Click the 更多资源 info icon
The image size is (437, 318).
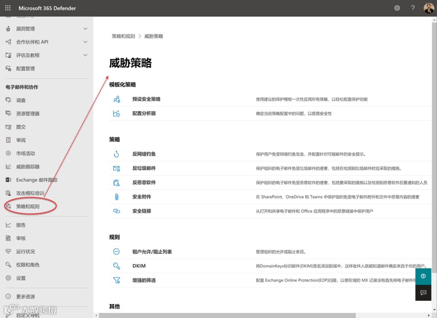tap(8, 296)
